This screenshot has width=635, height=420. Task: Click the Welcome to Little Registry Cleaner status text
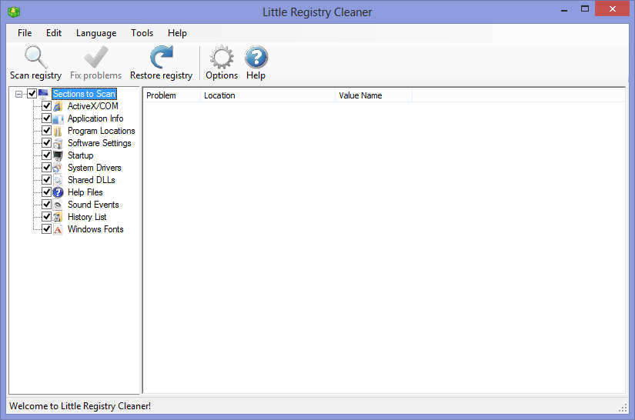80,406
